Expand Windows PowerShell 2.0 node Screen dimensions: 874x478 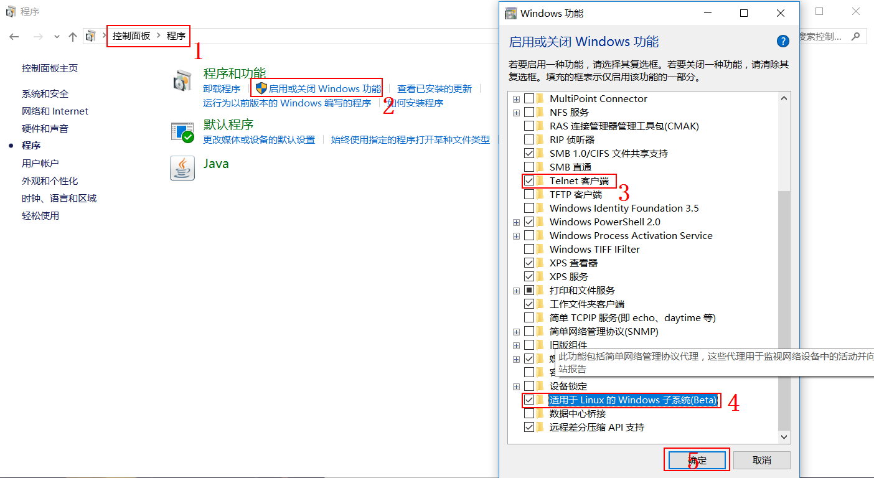[x=516, y=222]
